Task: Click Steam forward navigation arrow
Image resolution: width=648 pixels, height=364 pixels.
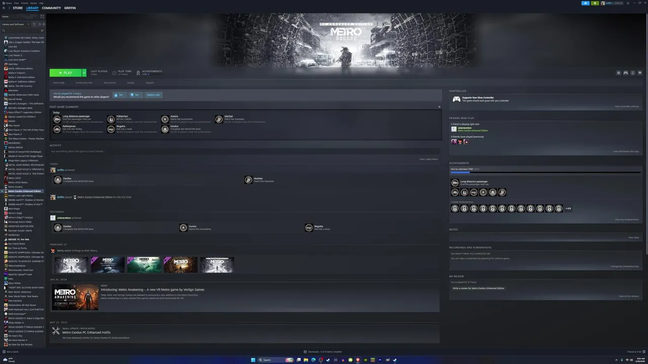Action: 9,8
